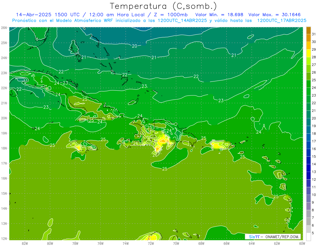Click the legend scale value "16"

[314, 149]
